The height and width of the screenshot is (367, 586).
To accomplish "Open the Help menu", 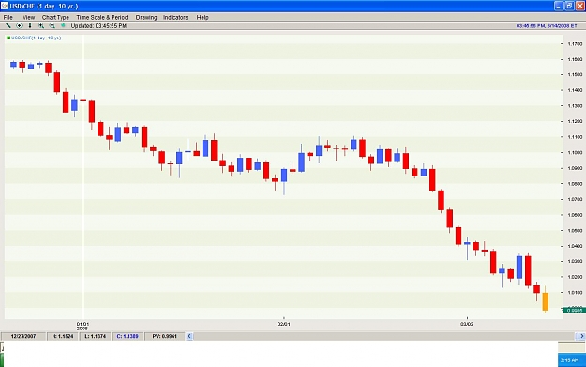I will 203,17.
